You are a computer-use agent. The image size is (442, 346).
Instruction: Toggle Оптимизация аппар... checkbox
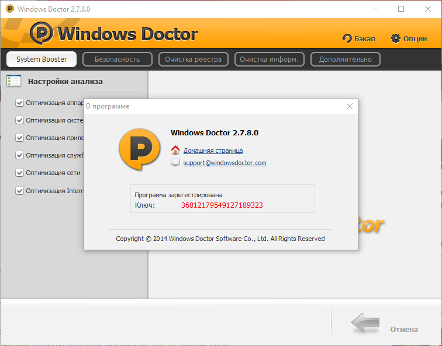click(19, 103)
